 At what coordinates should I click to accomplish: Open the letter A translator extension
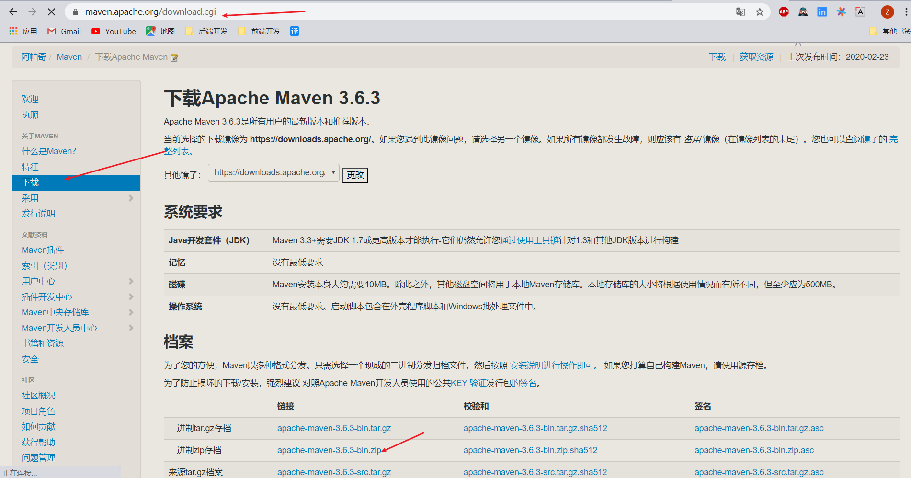coord(860,12)
